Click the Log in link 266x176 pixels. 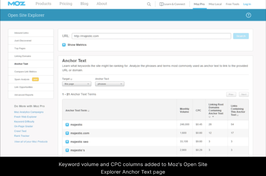(x=247, y=4)
